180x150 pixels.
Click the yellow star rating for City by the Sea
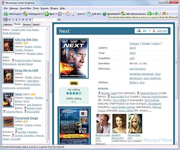click(x=25, y=43)
